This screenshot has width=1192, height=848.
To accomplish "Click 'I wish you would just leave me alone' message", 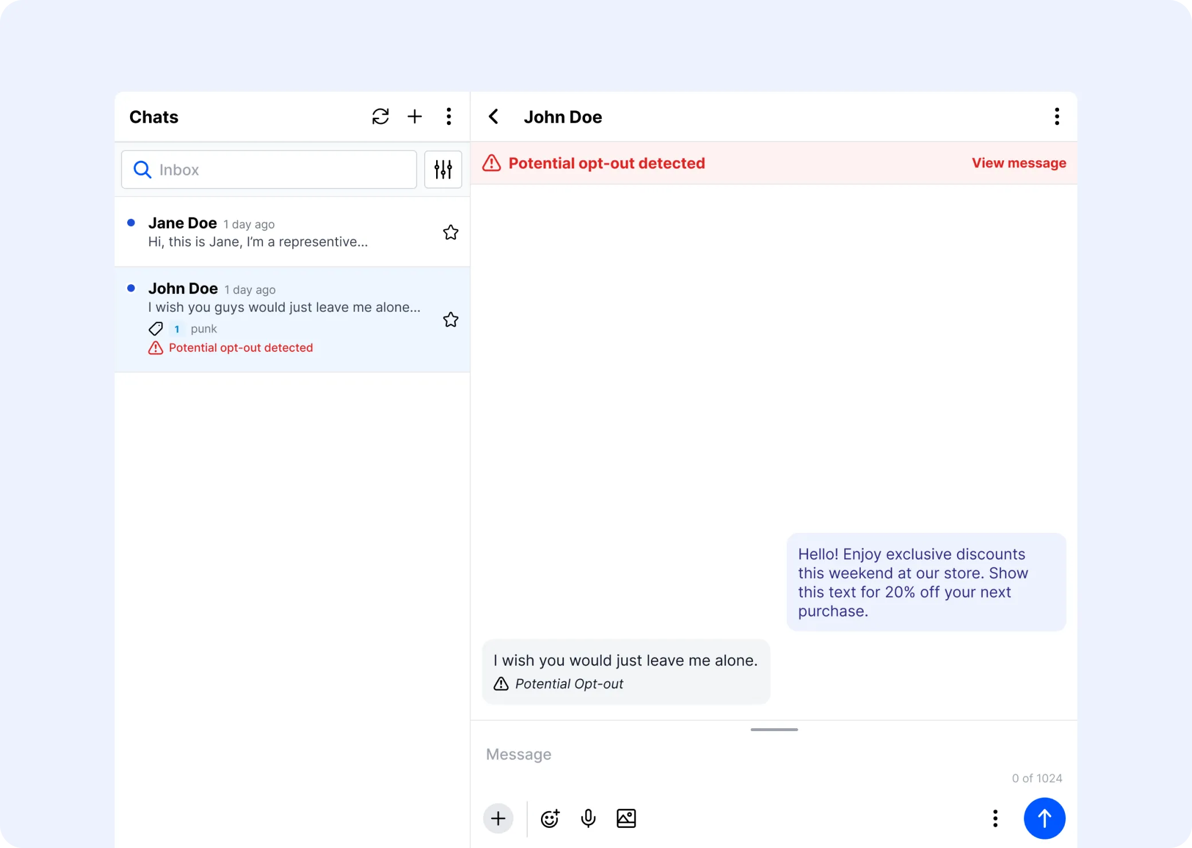I will (x=625, y=660).
